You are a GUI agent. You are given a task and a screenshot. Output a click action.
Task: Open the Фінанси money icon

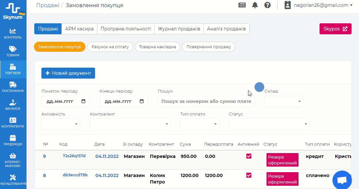click(13, 103)
